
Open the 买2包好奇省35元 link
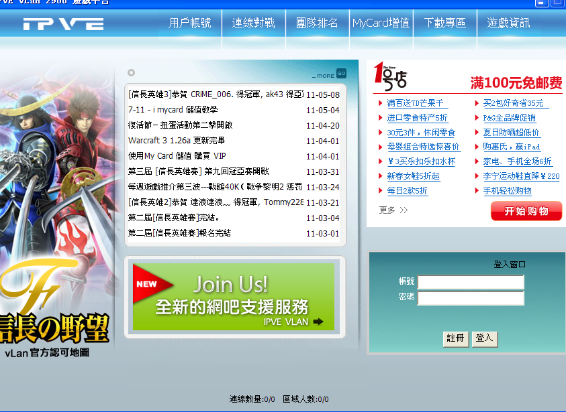pos(516,103)
